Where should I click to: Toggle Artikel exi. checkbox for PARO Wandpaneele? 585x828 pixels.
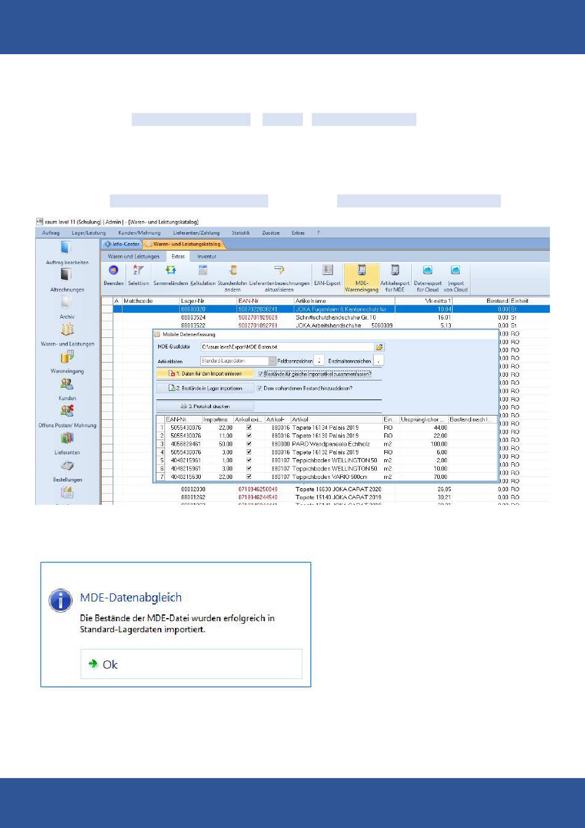pos(249,444)
